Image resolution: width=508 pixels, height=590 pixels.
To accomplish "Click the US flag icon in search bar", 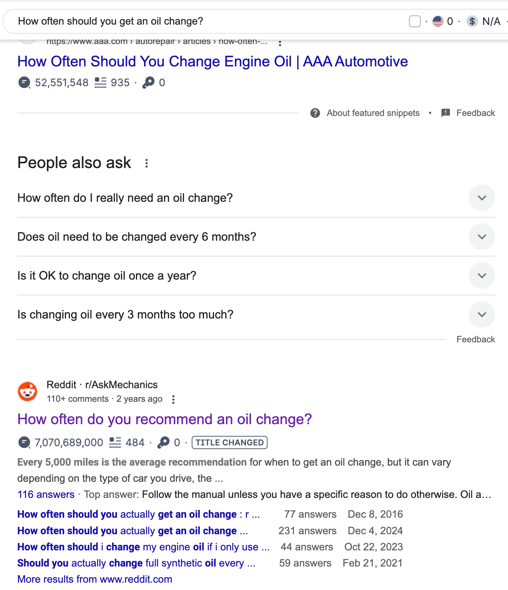I will point(438,21).
